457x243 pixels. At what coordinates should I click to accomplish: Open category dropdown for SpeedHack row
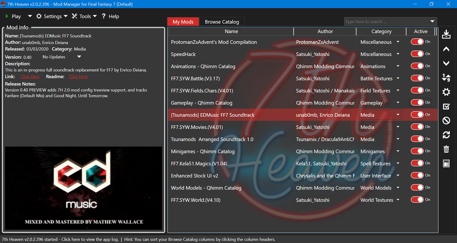point(398,54)
